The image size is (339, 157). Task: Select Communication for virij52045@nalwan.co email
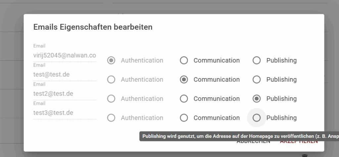click(184, 60)
